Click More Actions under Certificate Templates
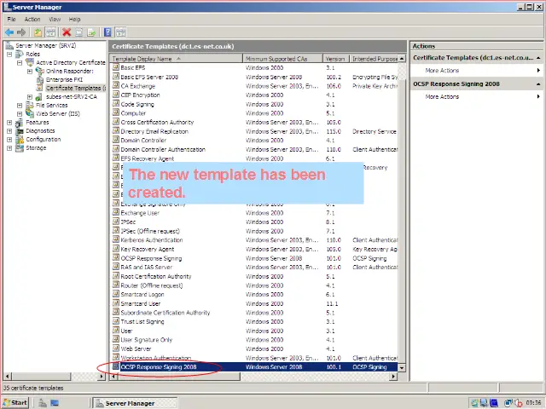546x409 pixels. 443,71
